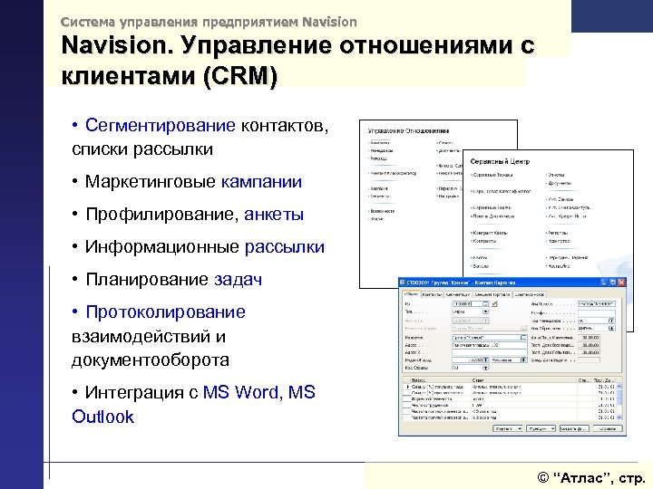Click the pencil icon beside the No. field
Image resolution: width=653 pixels, height=489 pixels.
(x=494, y=304)
